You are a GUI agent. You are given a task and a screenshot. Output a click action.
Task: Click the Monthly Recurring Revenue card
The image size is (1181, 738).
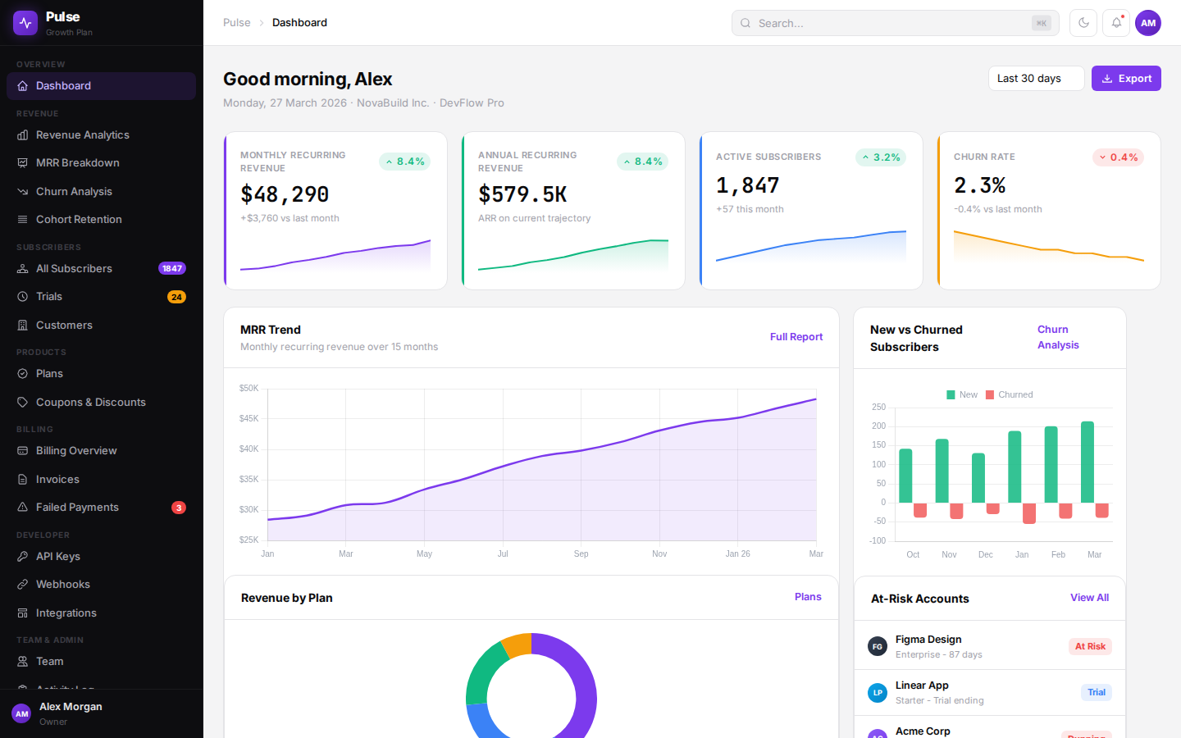tap(335, 211)
